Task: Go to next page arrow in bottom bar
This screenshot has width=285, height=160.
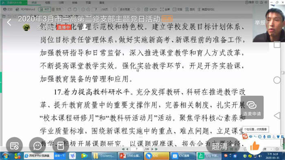Action: (152, 149)
